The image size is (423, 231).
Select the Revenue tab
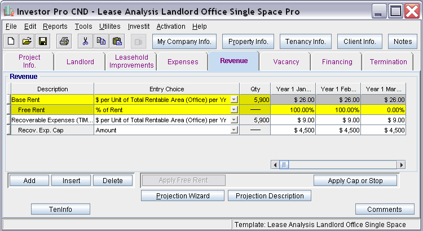[233, 61]
